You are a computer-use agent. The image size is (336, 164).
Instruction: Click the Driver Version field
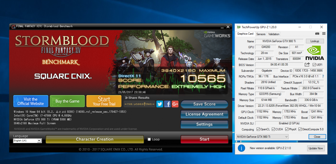point(289,106)
